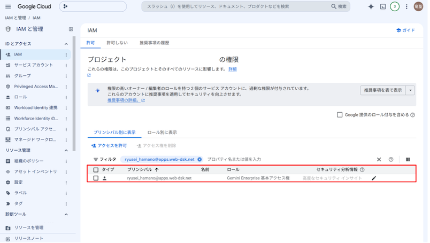Click 推奨事項を表で表示 button
This screenshot has width=430, height=243.
[383, 90]
